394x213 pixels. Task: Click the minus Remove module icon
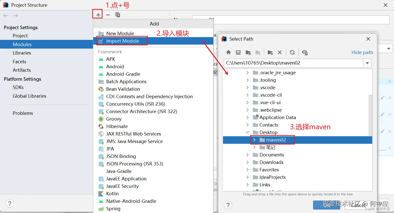point(108,15)
